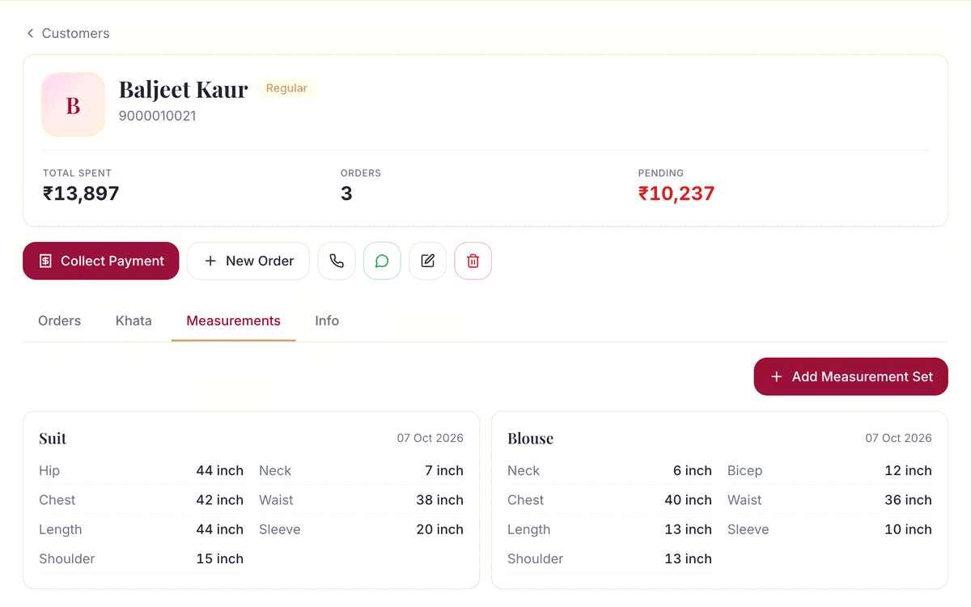Click Blouse Length value 13 inch
This screenshot has width=971, height=607.
689,529
